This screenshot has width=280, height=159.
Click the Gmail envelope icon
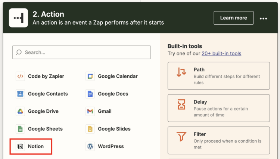90,111
